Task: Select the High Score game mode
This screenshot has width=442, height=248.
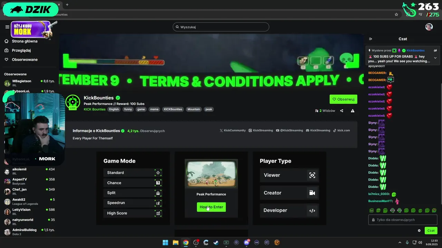Action: point(133,213)
